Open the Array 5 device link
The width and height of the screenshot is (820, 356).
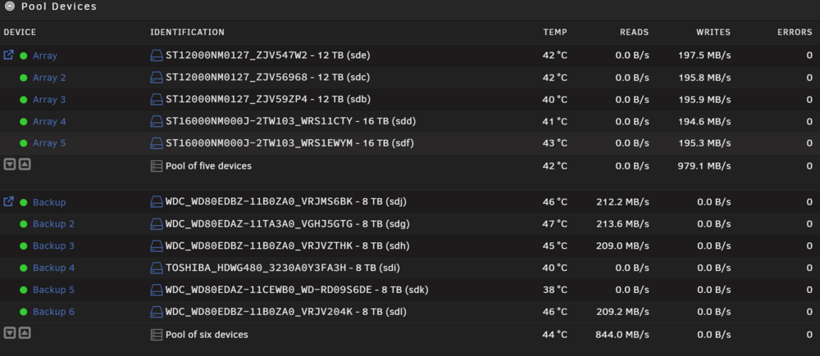pos(49,142)
